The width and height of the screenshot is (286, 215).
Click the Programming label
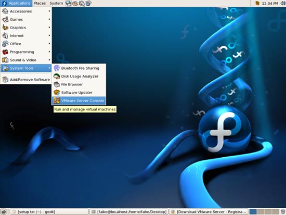[x=22, y=52]
